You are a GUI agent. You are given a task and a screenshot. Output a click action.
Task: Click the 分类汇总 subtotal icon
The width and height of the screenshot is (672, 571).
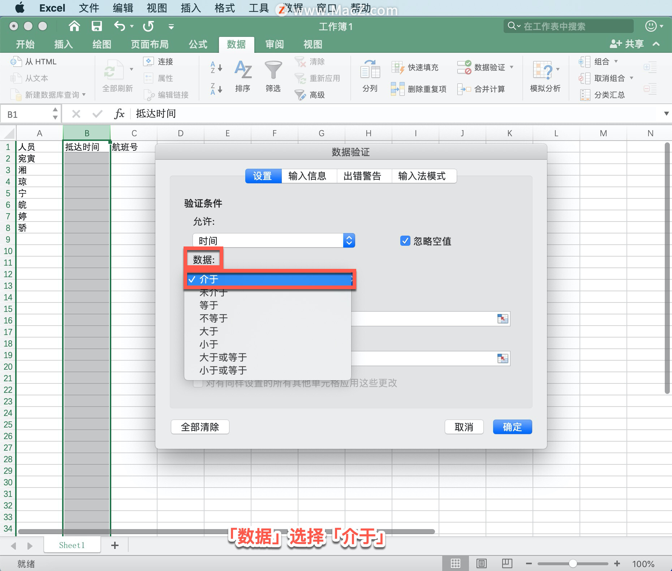585,95
